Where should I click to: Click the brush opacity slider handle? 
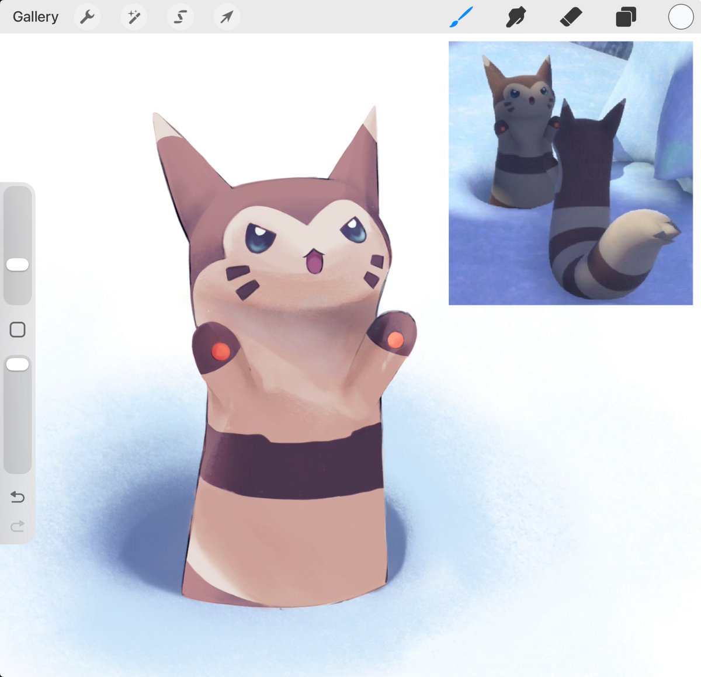tap(18, 364)
